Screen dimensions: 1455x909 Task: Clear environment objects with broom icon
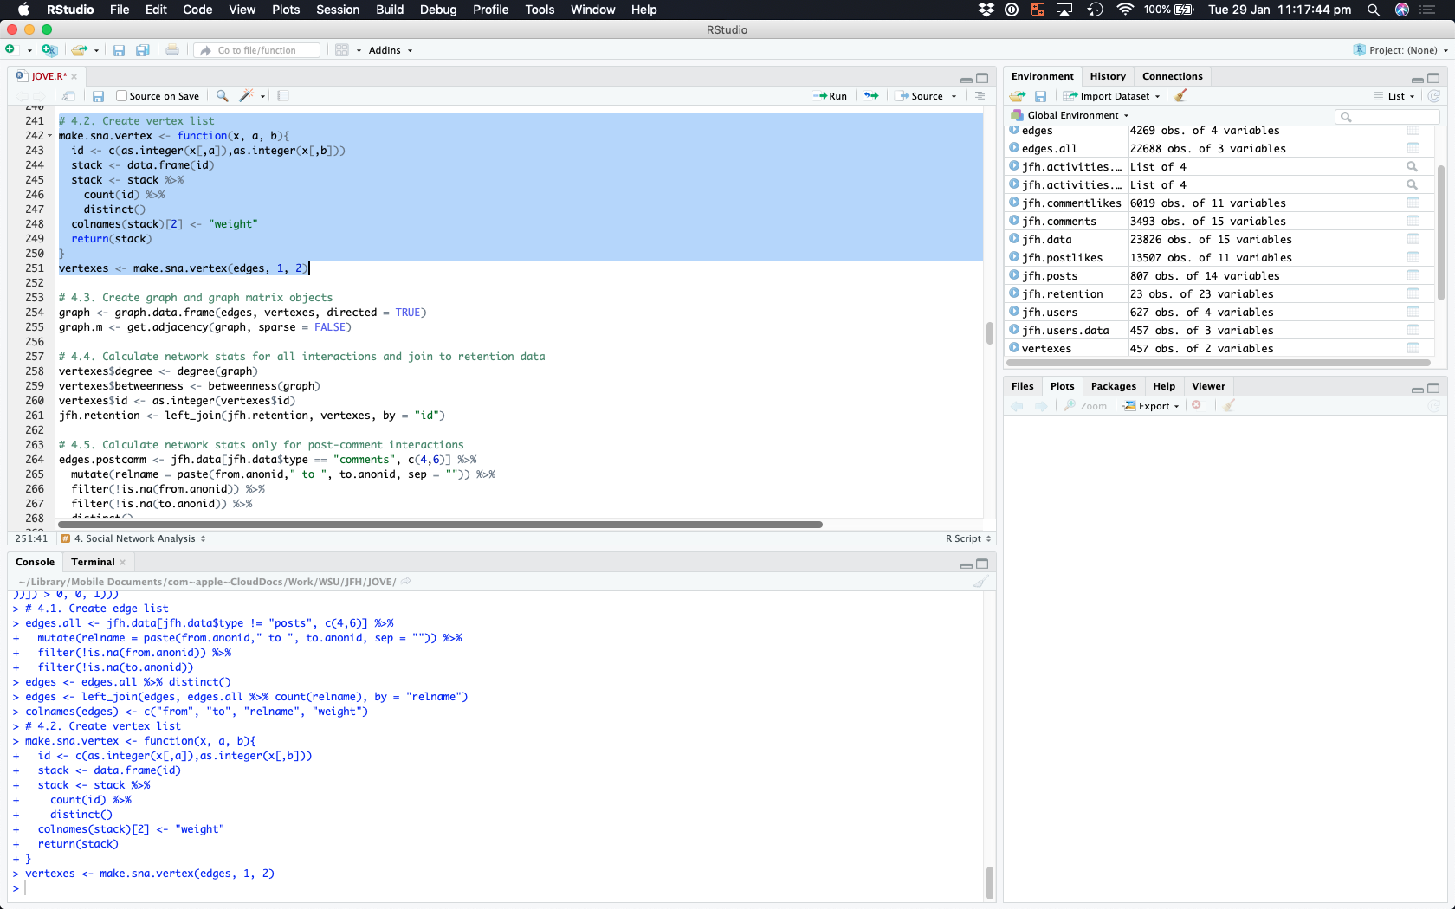pos(1180,96)
